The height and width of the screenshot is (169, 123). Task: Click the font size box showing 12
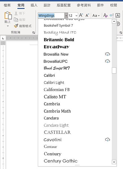(x=72, y=15)
